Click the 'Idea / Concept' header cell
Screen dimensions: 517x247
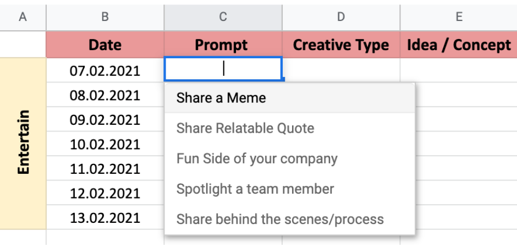tap(459, 45)
